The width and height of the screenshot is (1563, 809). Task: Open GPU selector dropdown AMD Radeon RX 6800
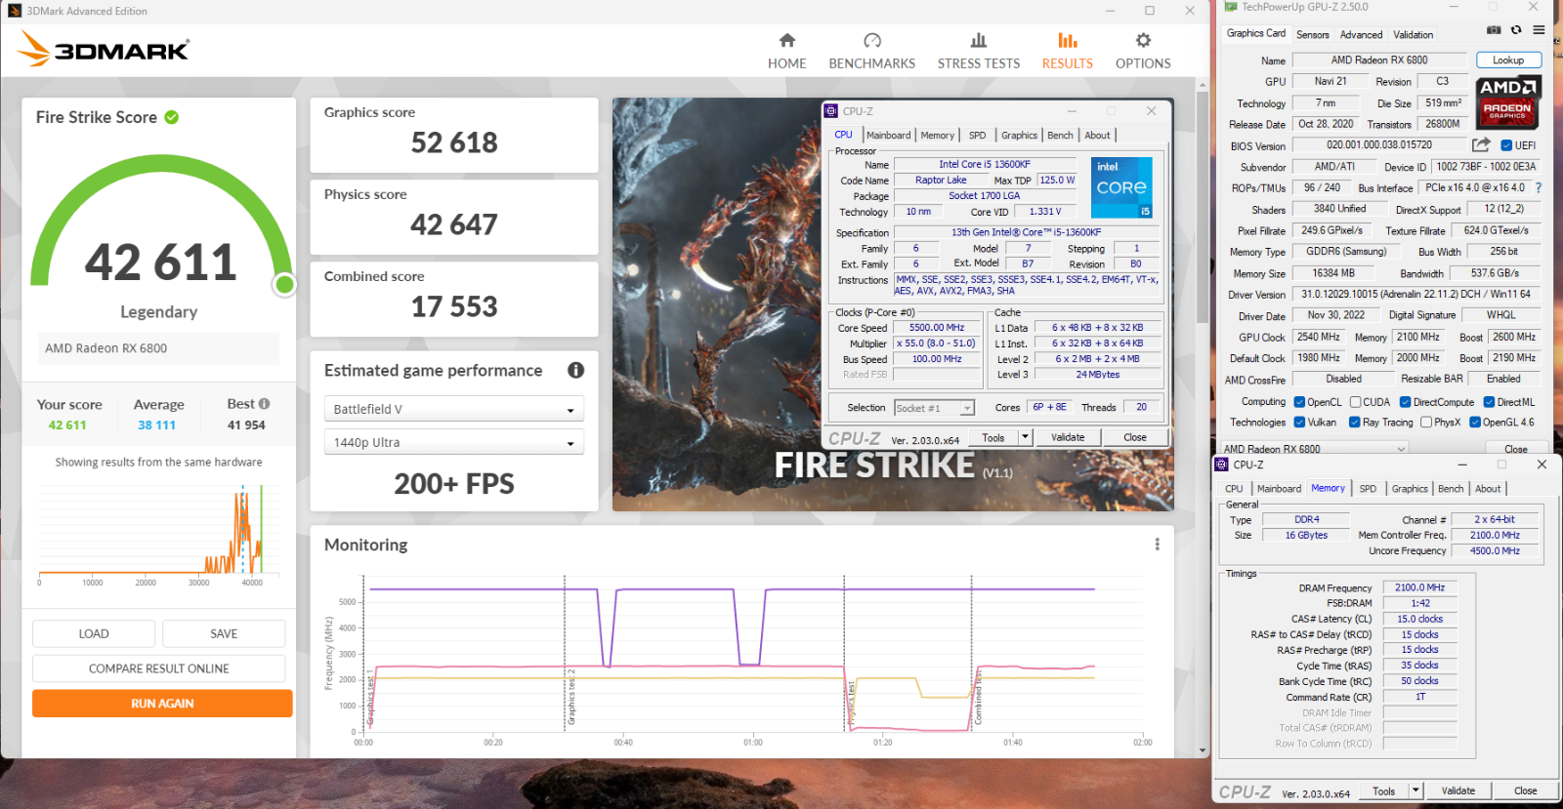coord(1315,449)
